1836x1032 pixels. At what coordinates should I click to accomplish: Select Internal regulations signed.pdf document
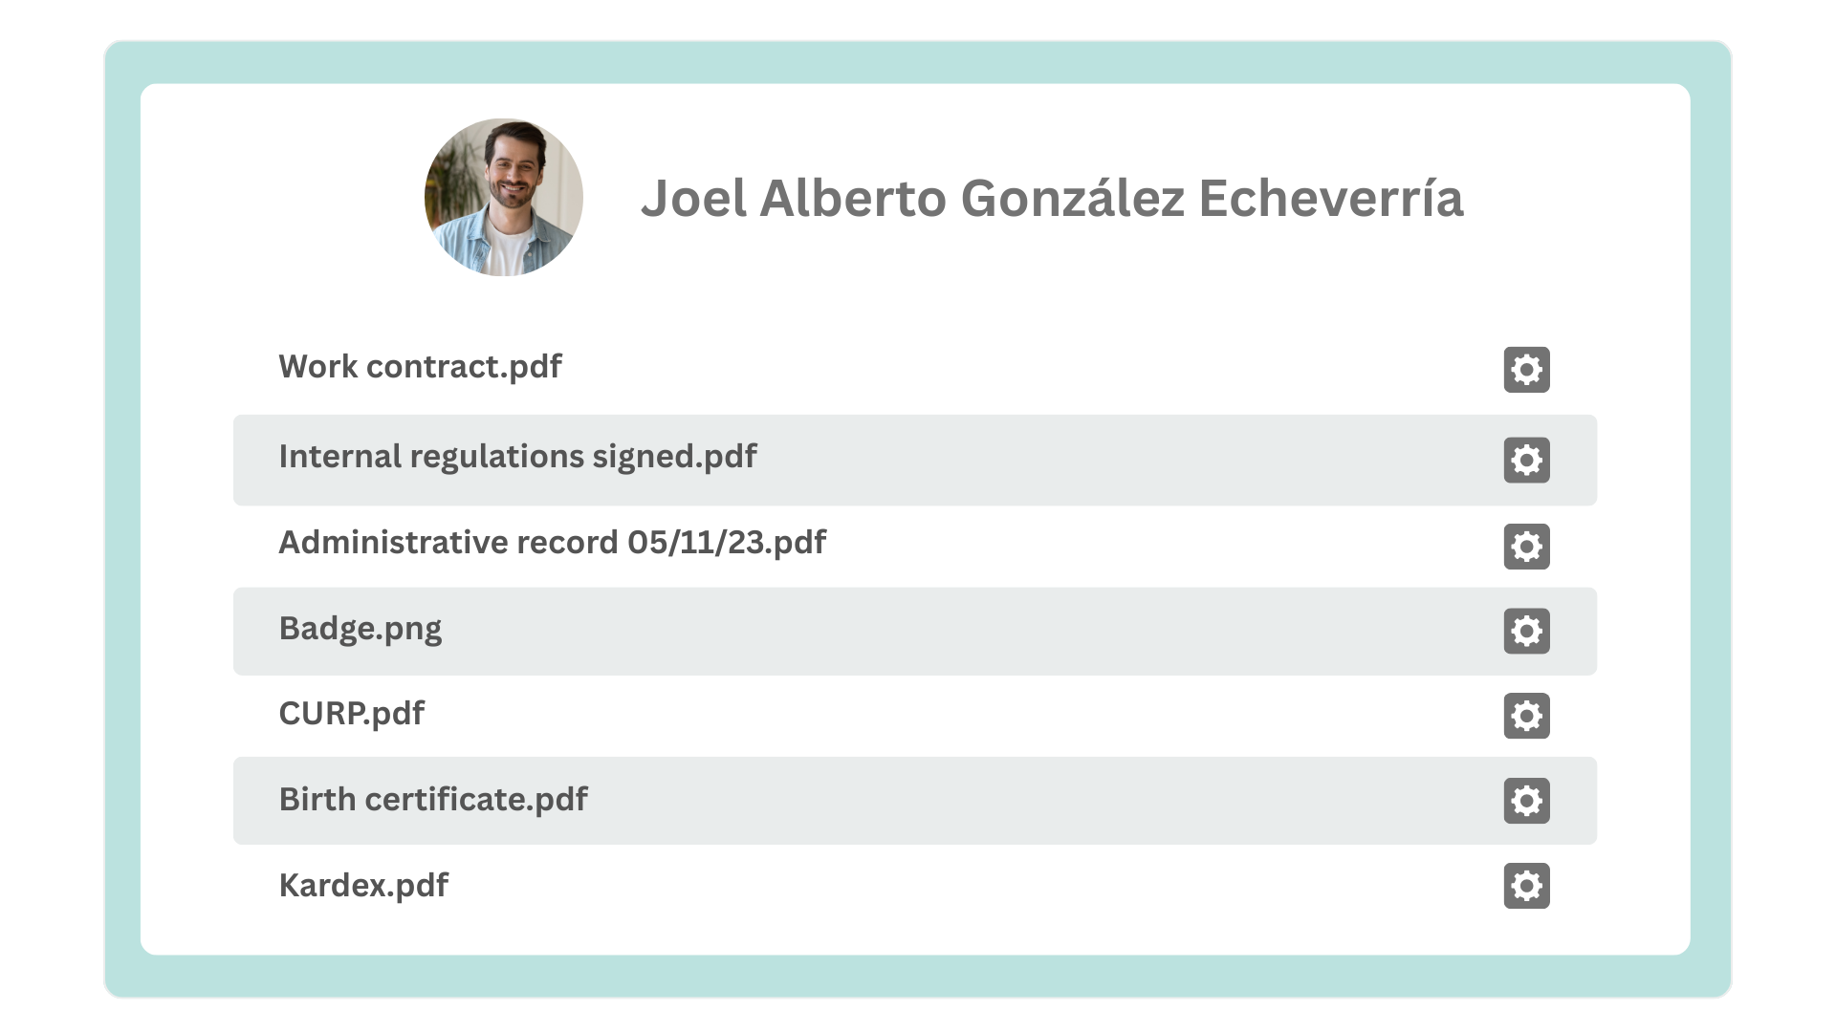(x=517, y=457)
